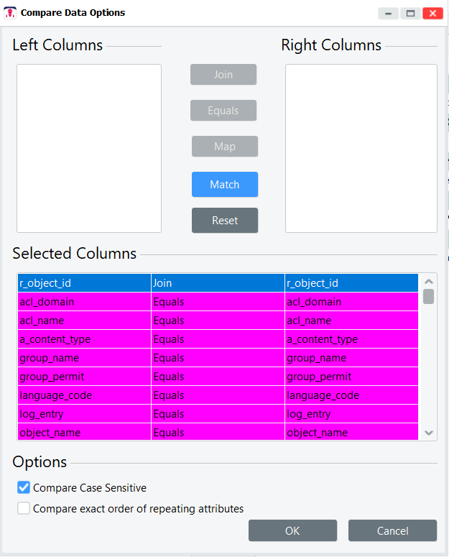Click Equals cell in group_name row
The image size is (449, 557).
click(x=217, y=358)
